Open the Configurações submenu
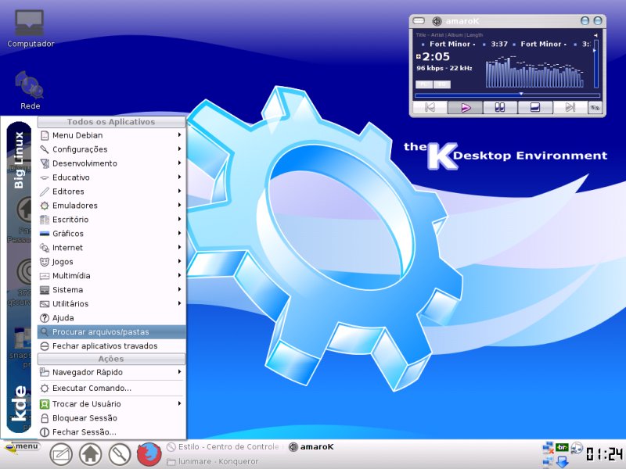626x469 pixels. [x=111, y=149]
